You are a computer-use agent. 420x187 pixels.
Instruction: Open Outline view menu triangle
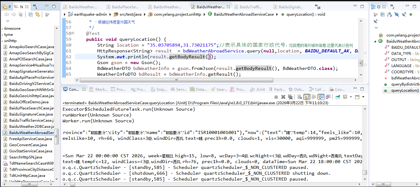376,28
